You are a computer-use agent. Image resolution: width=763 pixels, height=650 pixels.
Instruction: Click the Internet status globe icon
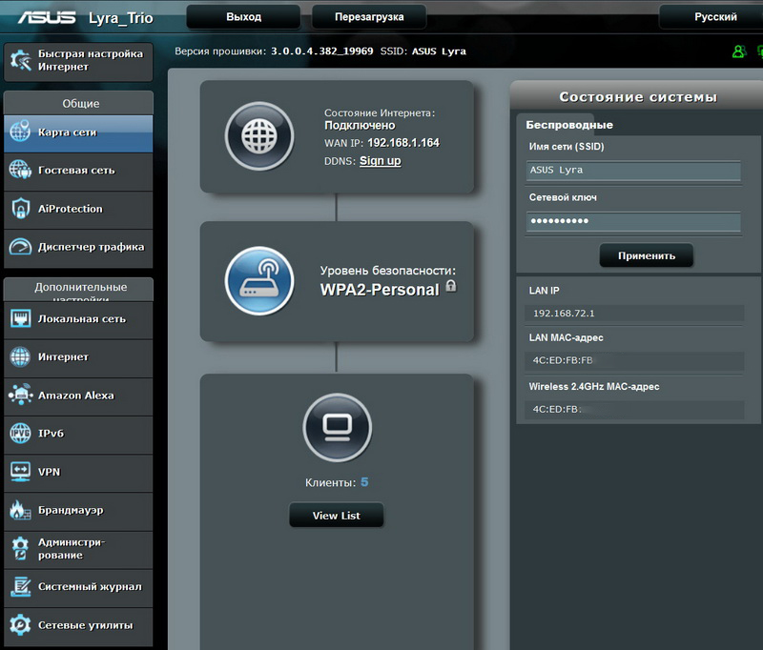point(258,133)
